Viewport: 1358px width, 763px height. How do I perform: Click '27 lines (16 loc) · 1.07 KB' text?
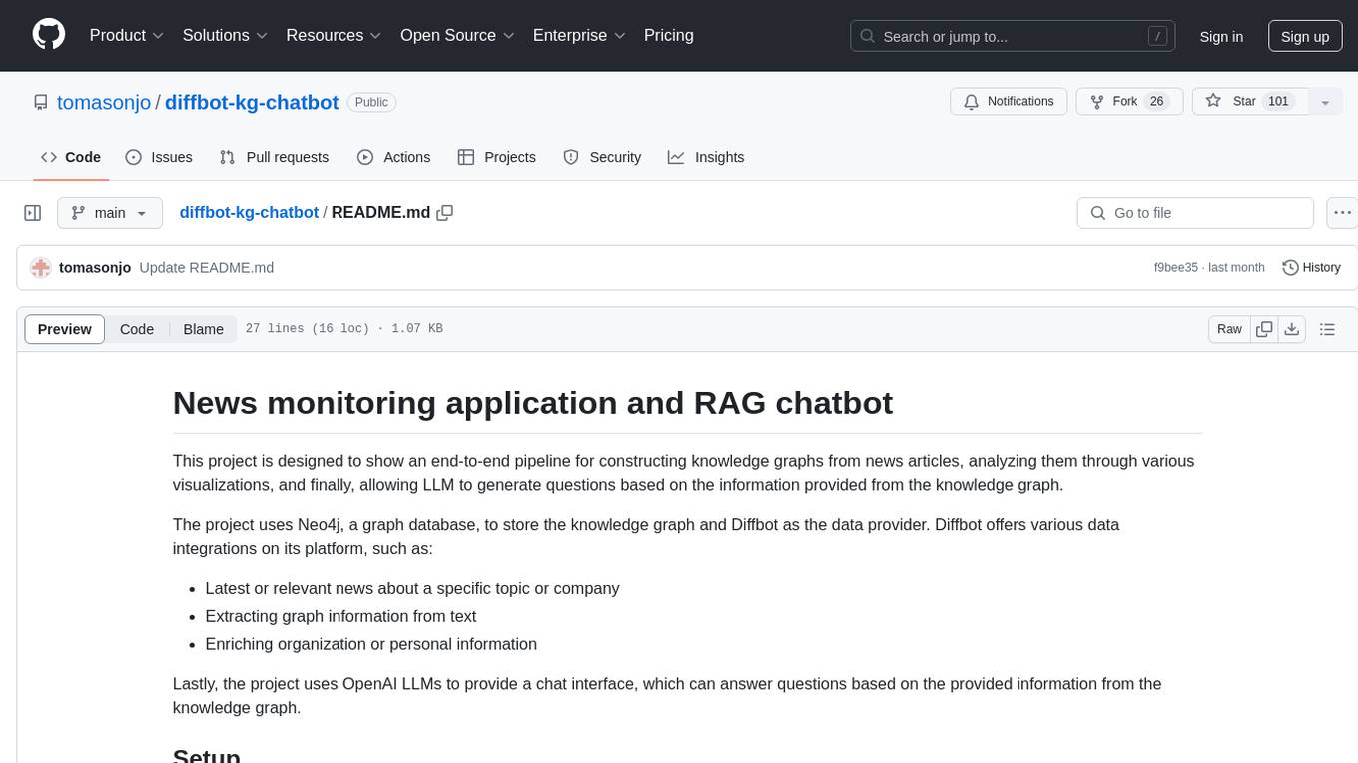(343, 329)
